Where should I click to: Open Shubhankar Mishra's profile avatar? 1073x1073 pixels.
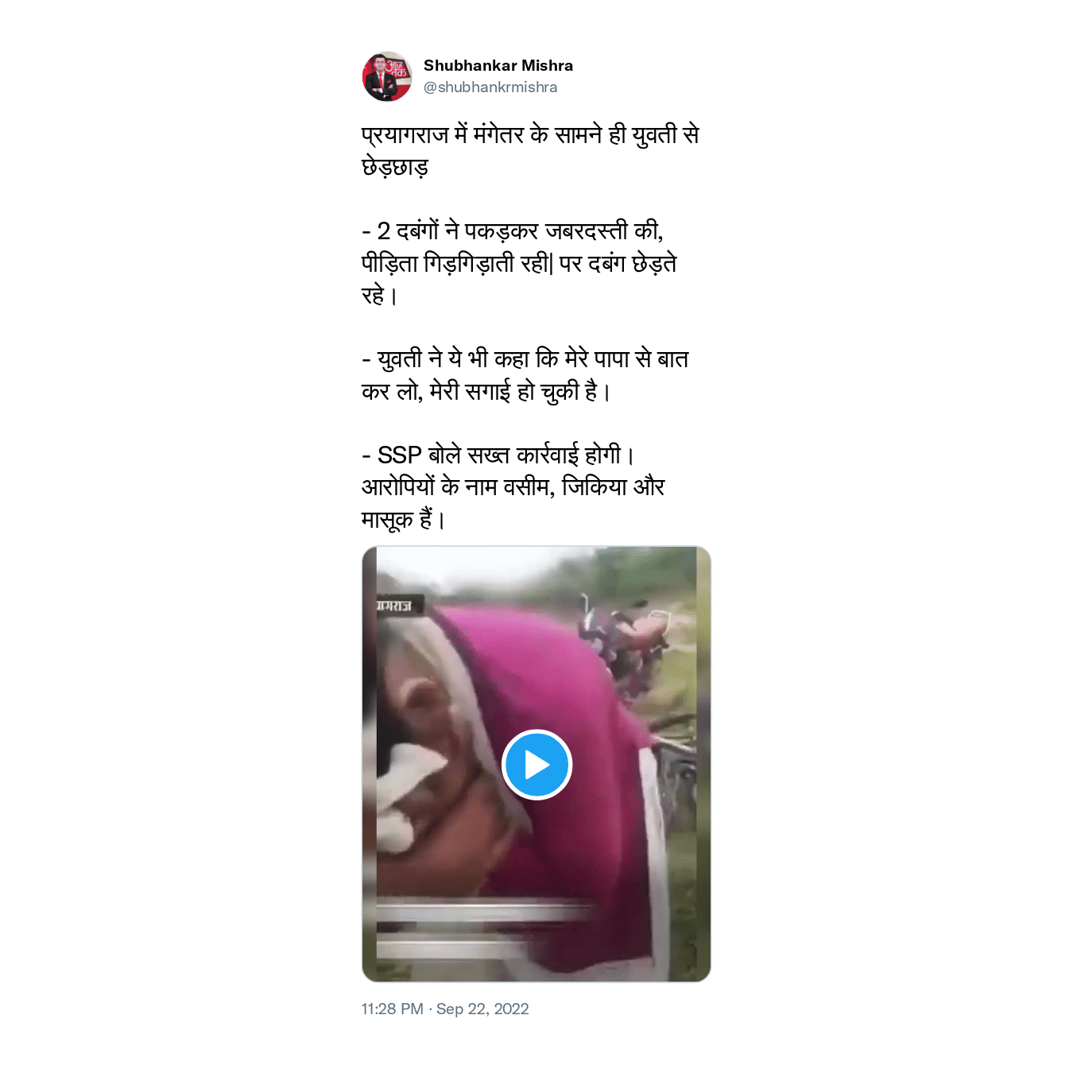[x=387, y=76]
